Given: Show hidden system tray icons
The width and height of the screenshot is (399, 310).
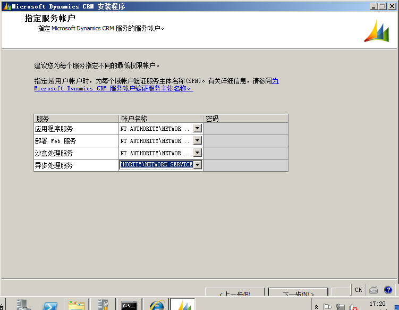Looking at the screenshot, I should (x=316, y=307).
